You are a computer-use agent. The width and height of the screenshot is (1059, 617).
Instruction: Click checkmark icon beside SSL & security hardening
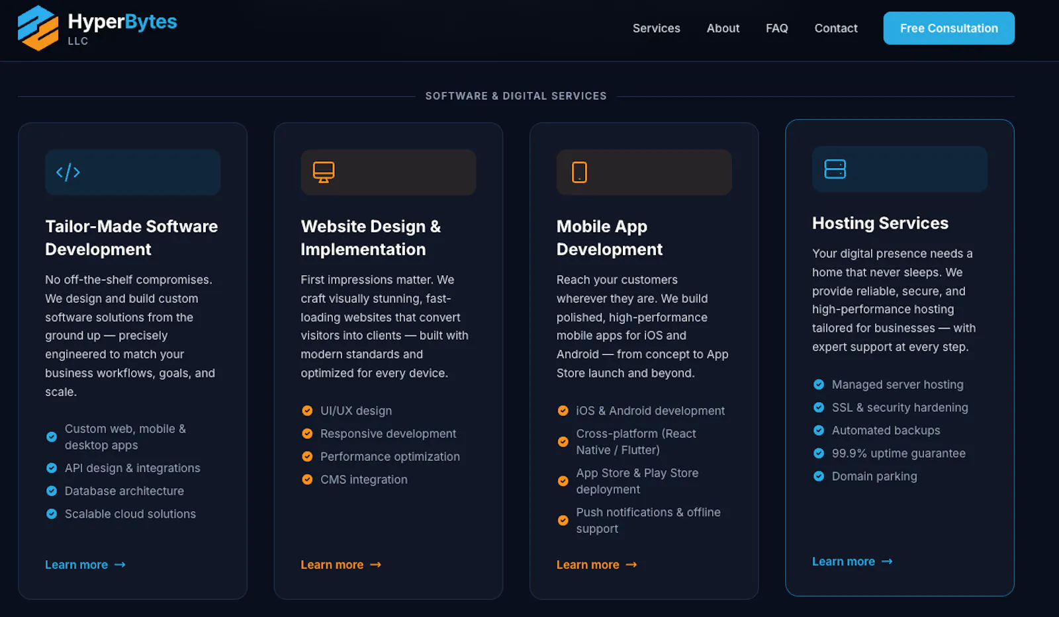(x=819, y=407)
